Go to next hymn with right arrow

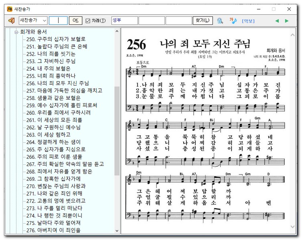click(287, 21)
